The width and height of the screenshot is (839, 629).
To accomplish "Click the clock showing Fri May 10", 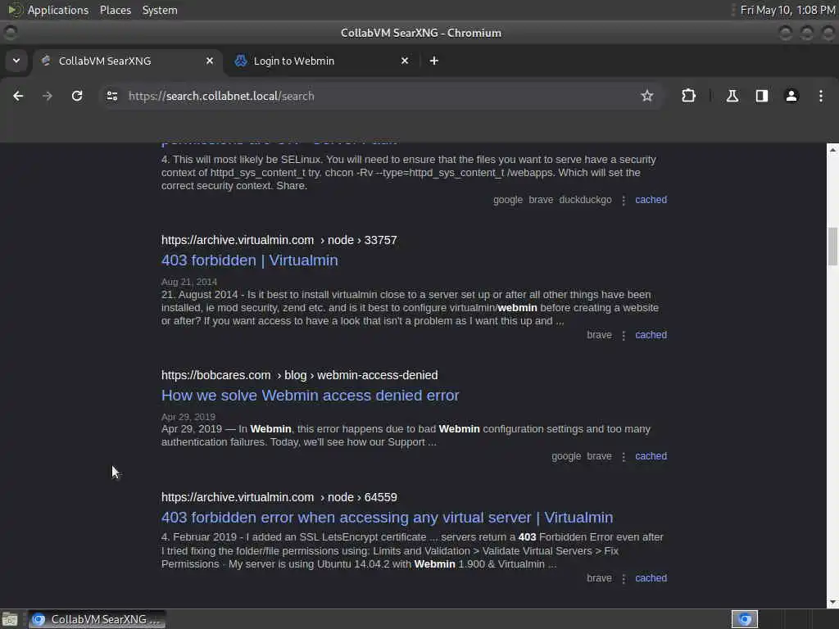I will coord(787,10).
